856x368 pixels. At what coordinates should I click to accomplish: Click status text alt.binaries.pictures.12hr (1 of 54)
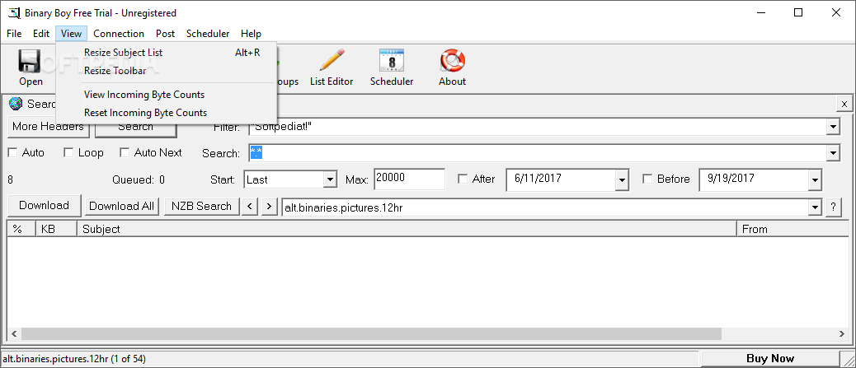[74, 359]
